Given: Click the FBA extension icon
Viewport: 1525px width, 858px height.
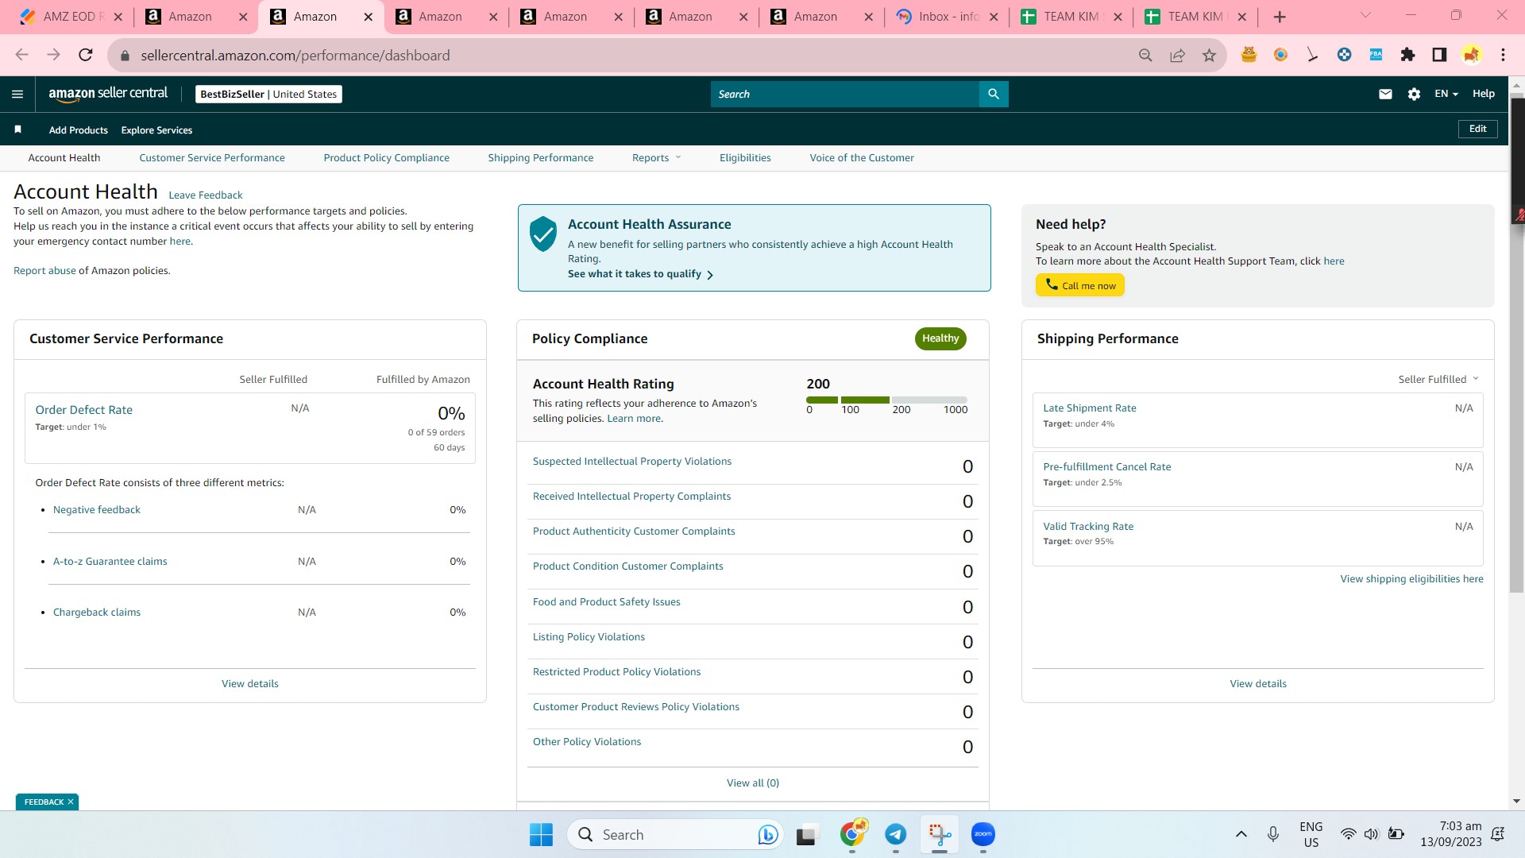Looking at the screenshot, I should pyautogui.click(x=1376, y=55).
